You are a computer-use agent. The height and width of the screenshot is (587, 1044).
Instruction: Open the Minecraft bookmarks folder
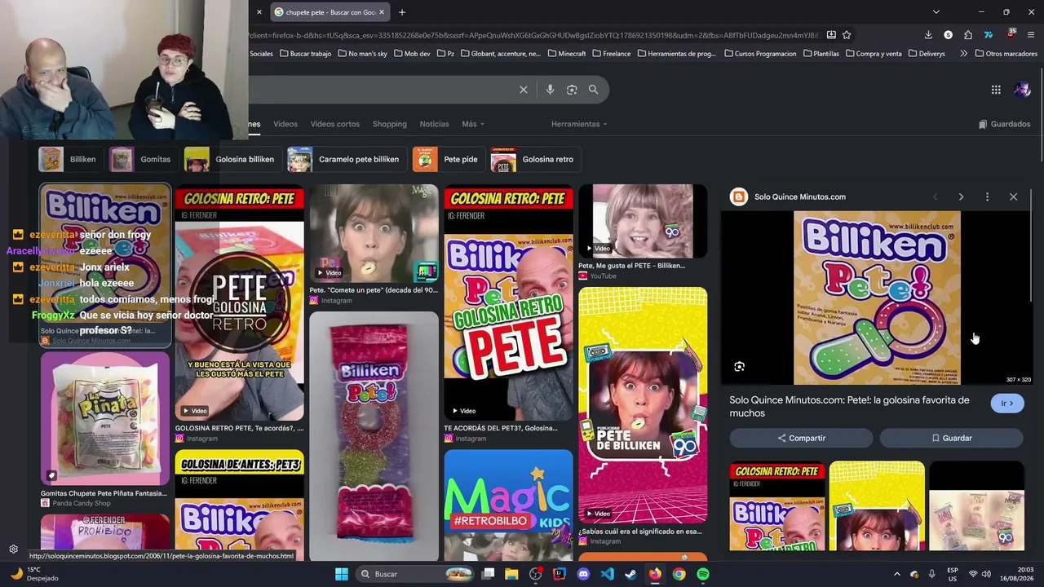point(566,54)
